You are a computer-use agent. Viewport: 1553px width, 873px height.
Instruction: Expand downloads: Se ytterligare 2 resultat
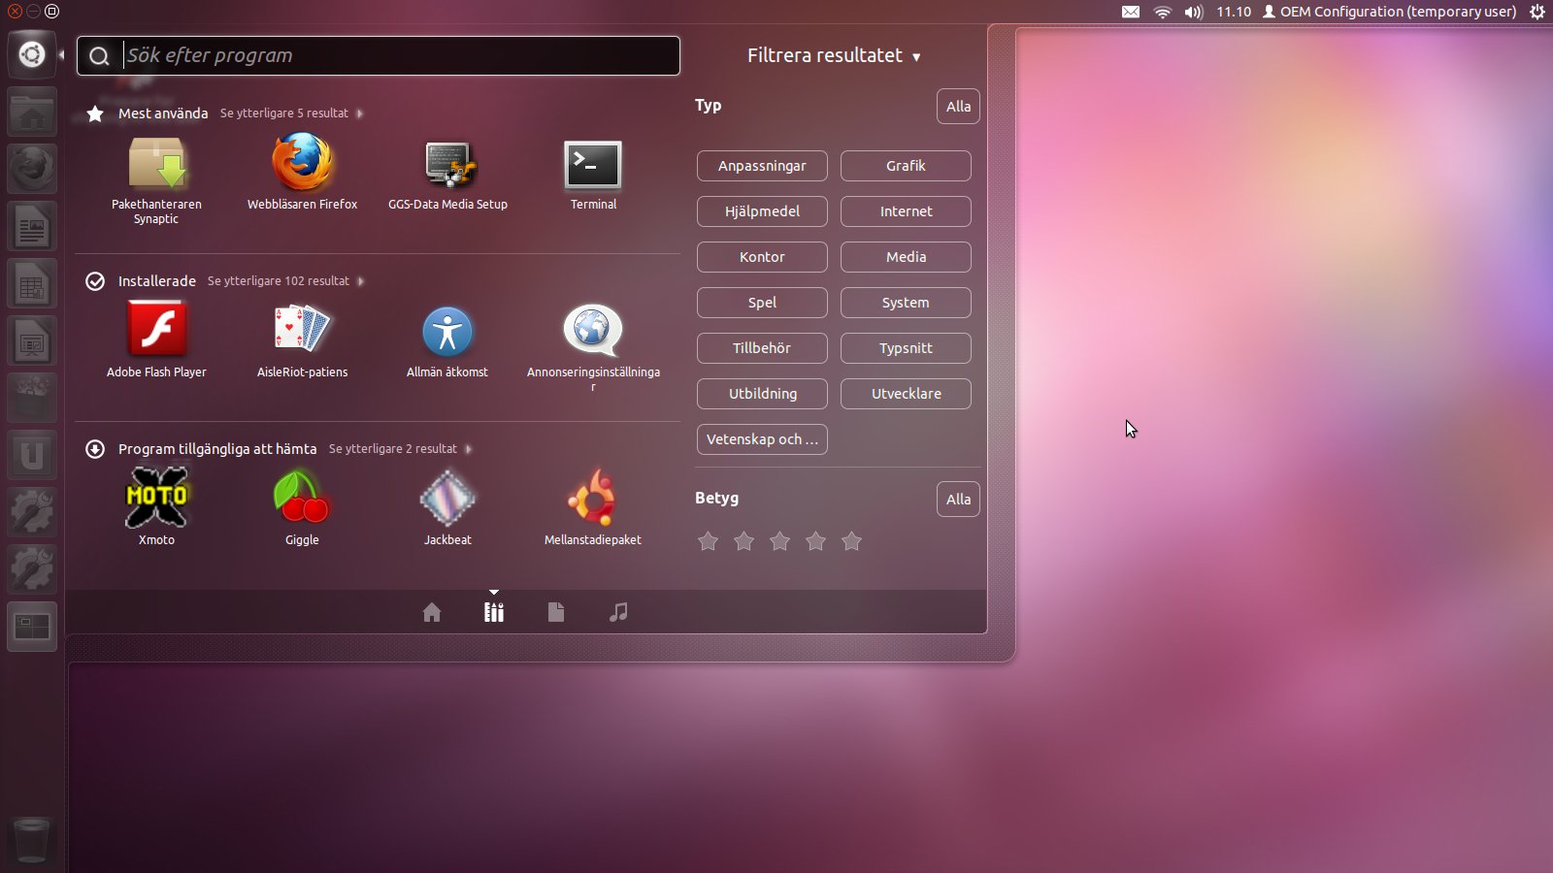coord(400,449)
